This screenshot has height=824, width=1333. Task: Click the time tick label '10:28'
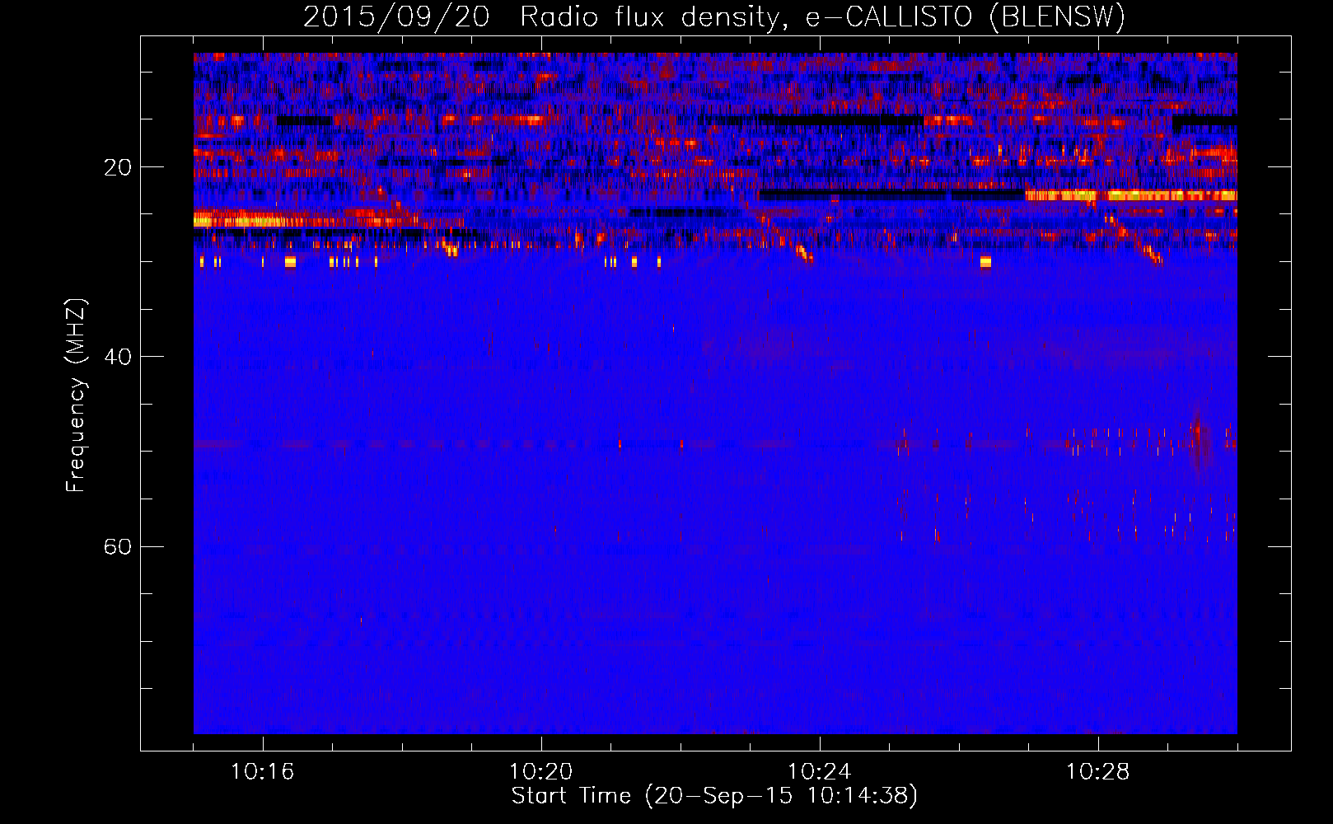1098,771
